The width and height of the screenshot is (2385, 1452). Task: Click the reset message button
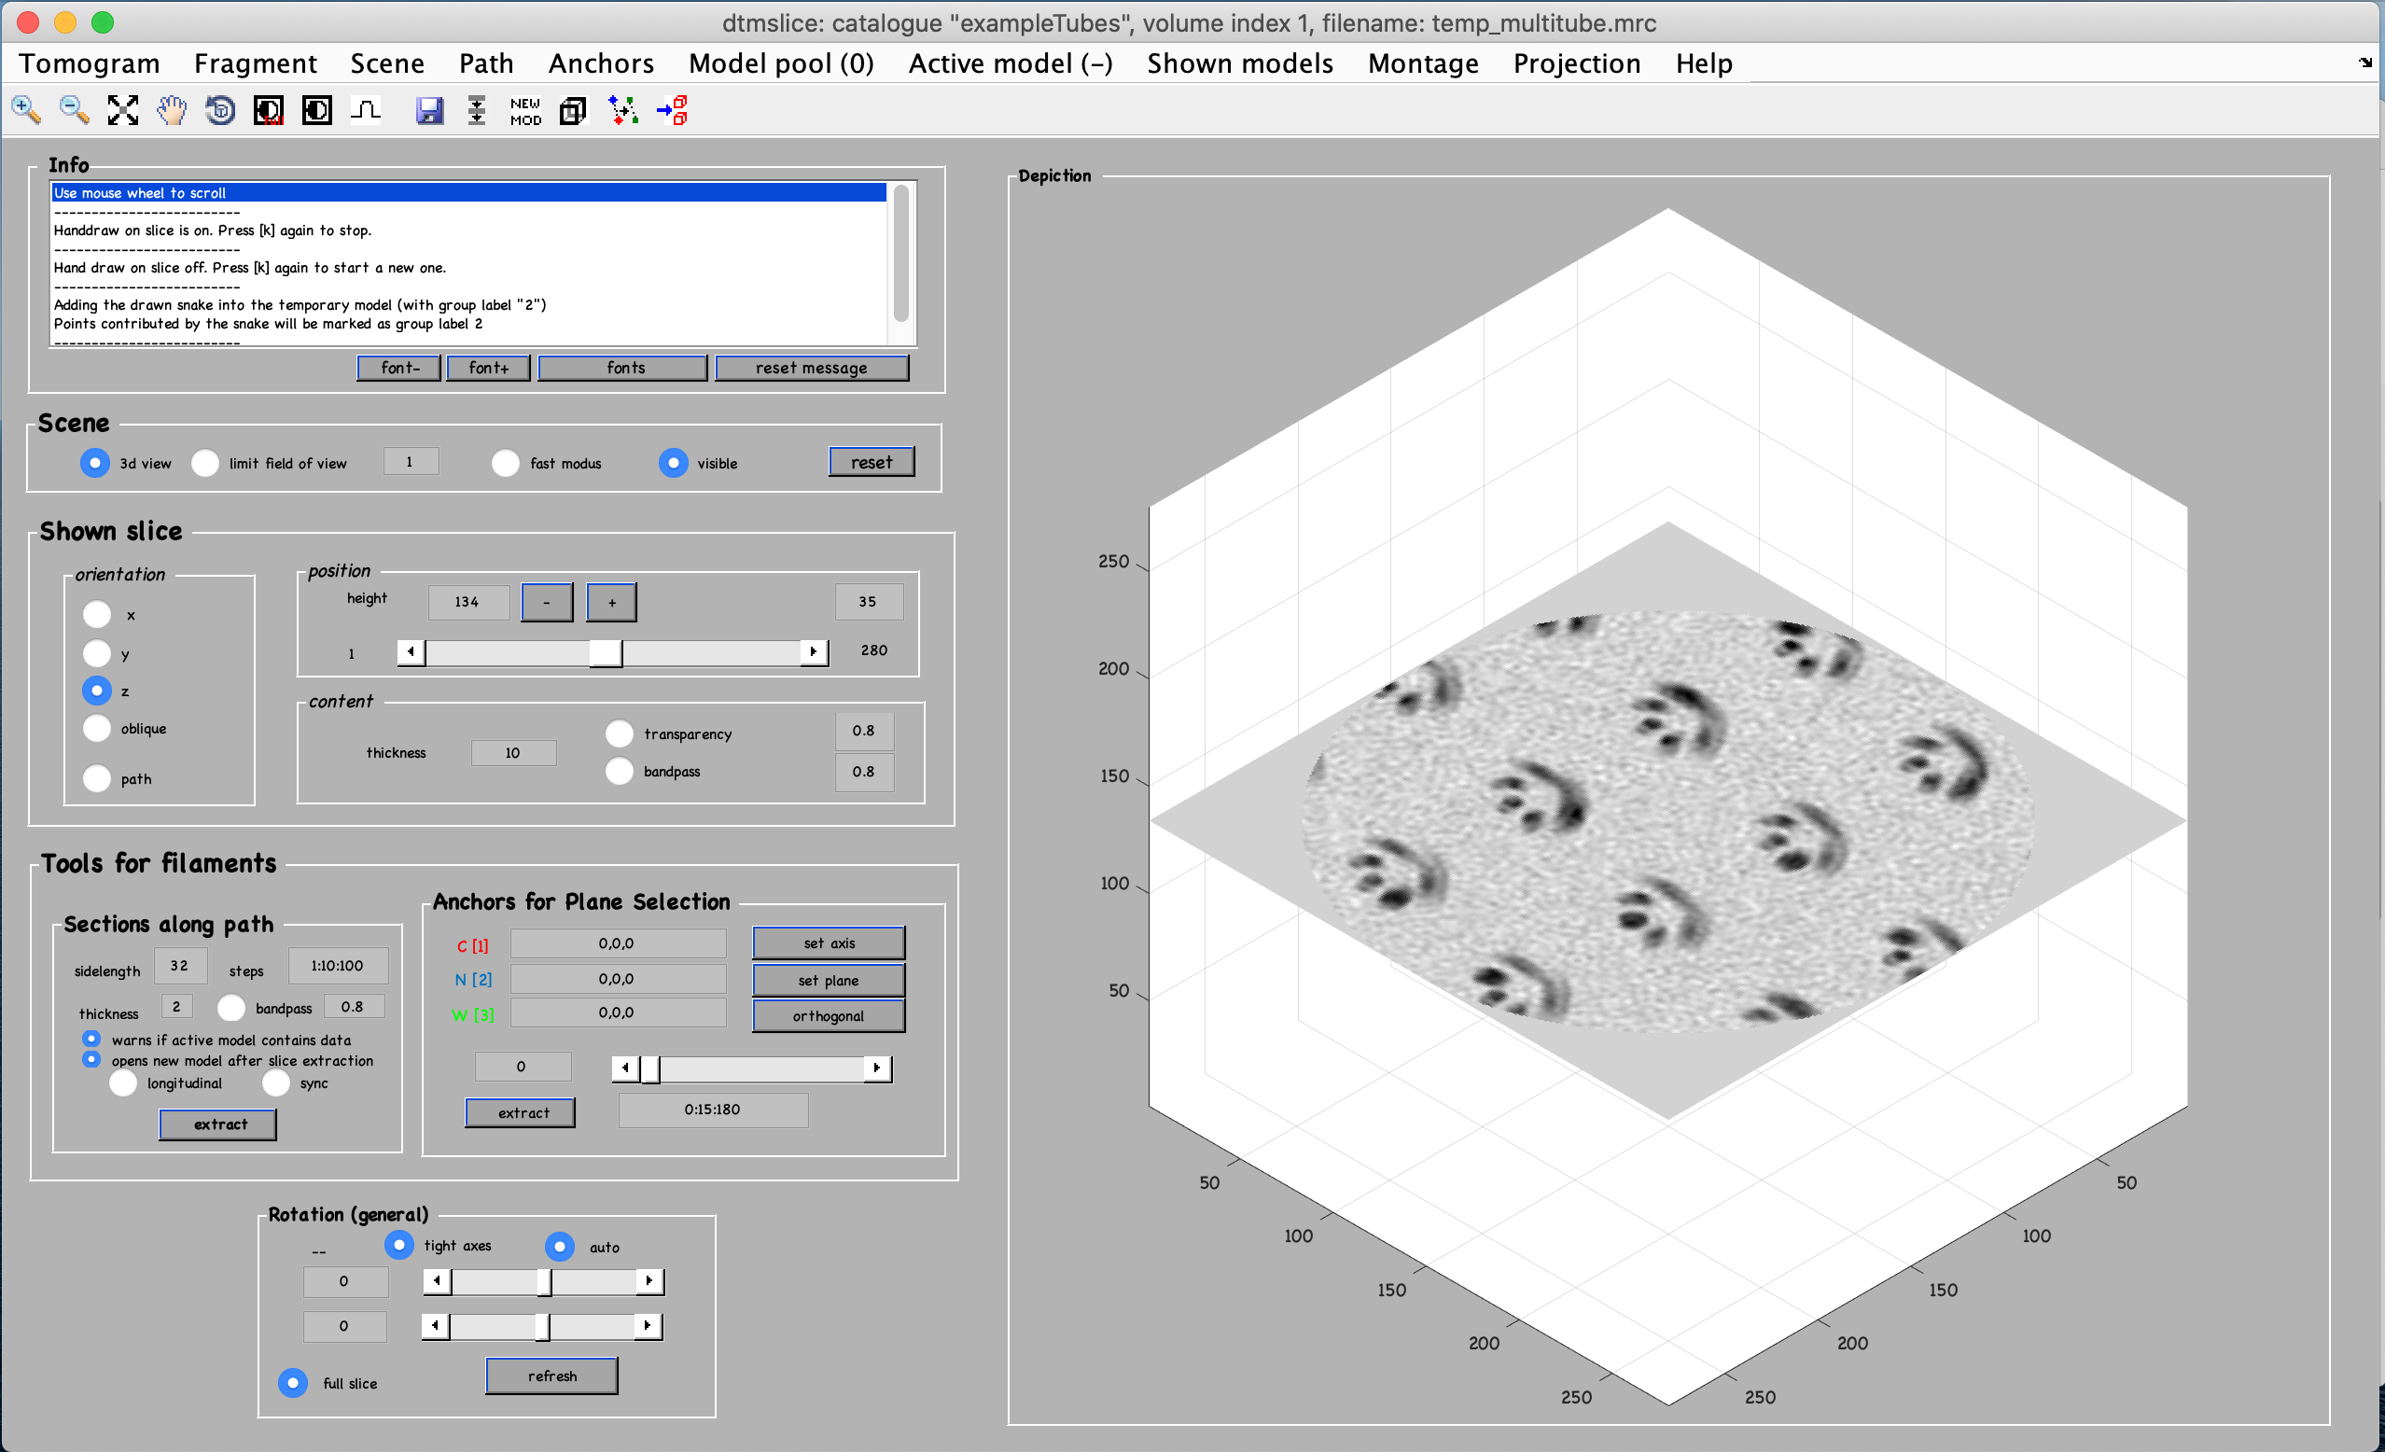pyautogui.click(x=811, y=368)
